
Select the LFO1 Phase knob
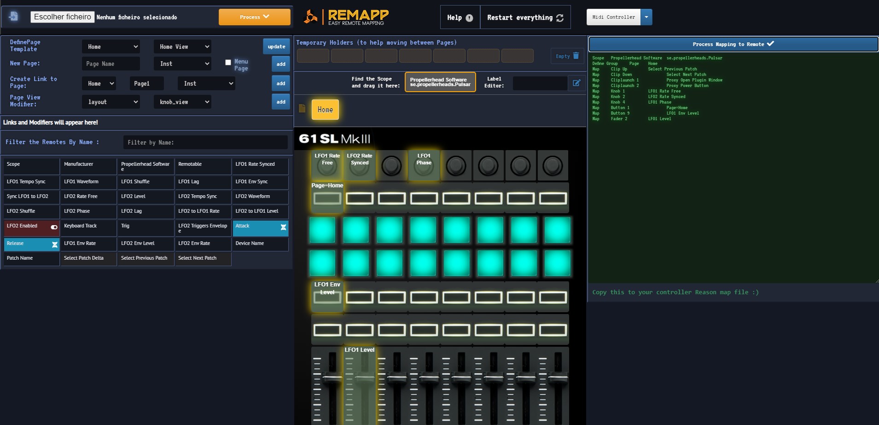424,165
